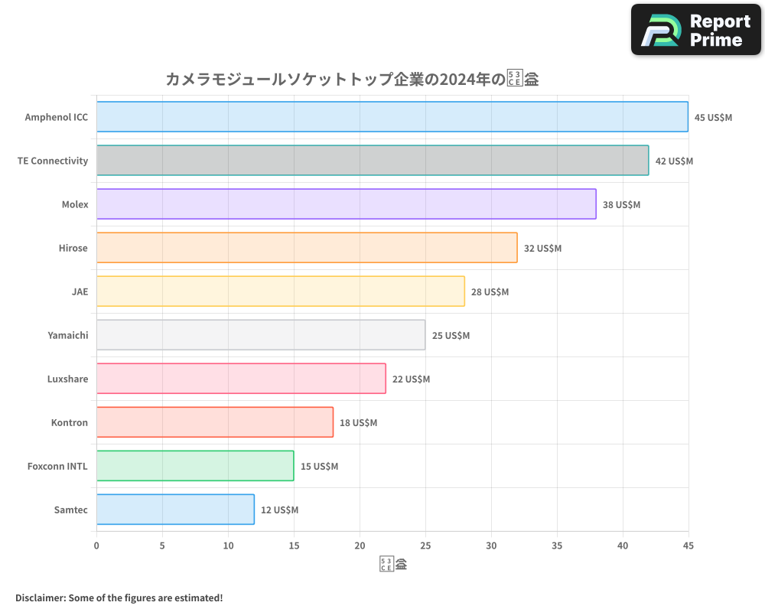
Task: Click the x-axis title below the chart
Action: point(392,563)
